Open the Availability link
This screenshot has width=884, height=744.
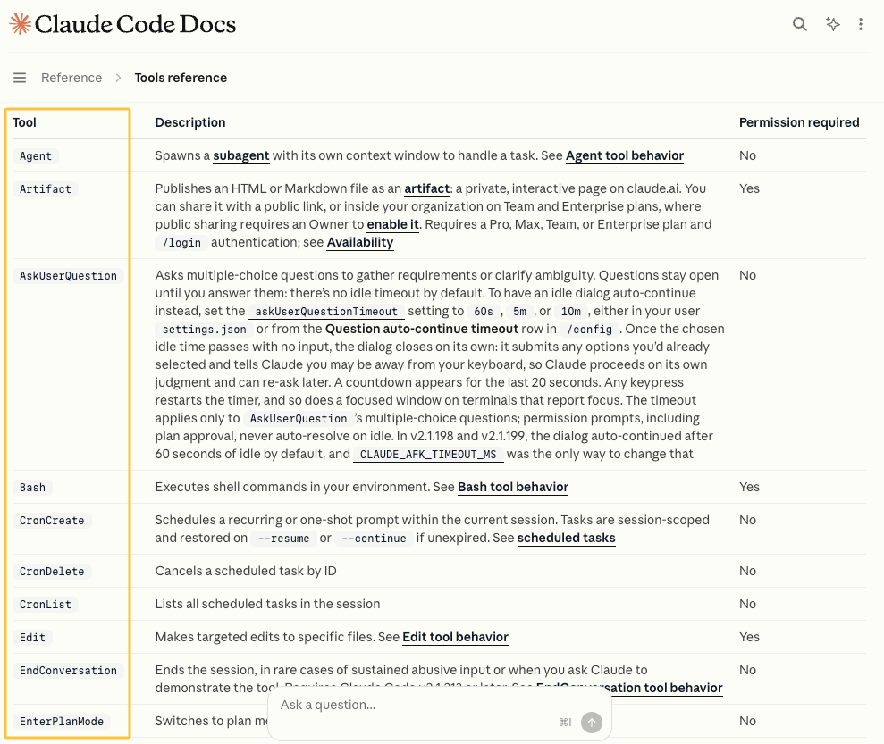click(x=360, y=242)
